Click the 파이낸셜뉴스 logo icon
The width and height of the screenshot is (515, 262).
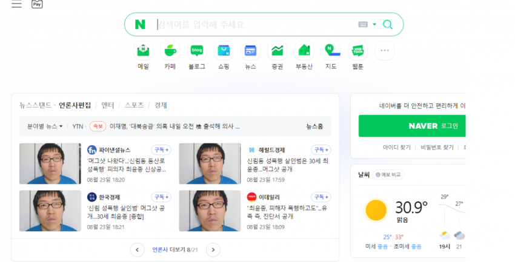pos(91,150)
